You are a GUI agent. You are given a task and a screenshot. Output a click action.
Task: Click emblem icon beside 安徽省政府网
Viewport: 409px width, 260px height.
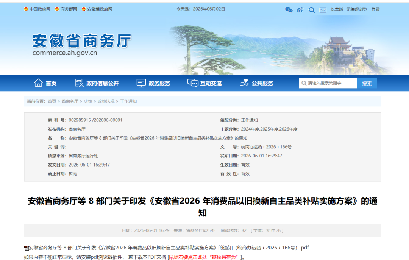coord(84,9)
